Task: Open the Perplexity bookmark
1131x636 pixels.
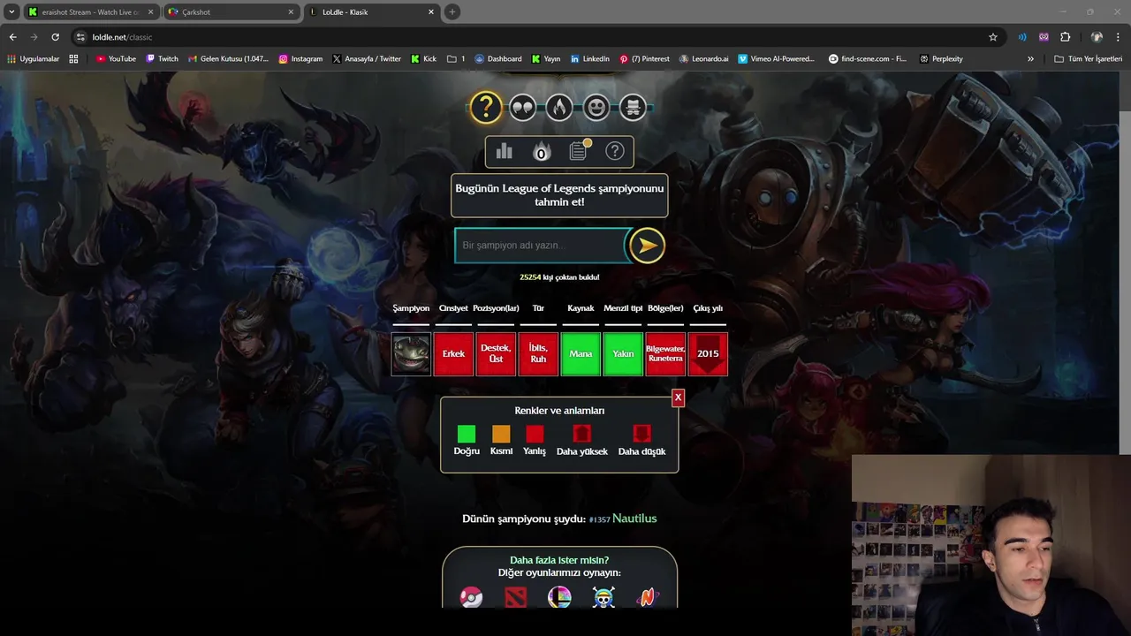Action: tap(941, 59)
